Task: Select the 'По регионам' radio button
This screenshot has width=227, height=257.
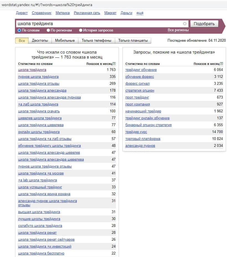Action: tap(48, 30)
